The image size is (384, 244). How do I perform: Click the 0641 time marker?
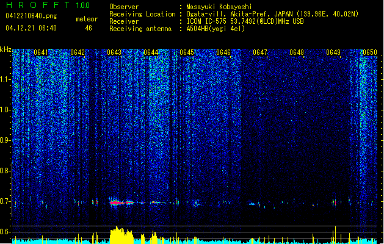point(41,52)
